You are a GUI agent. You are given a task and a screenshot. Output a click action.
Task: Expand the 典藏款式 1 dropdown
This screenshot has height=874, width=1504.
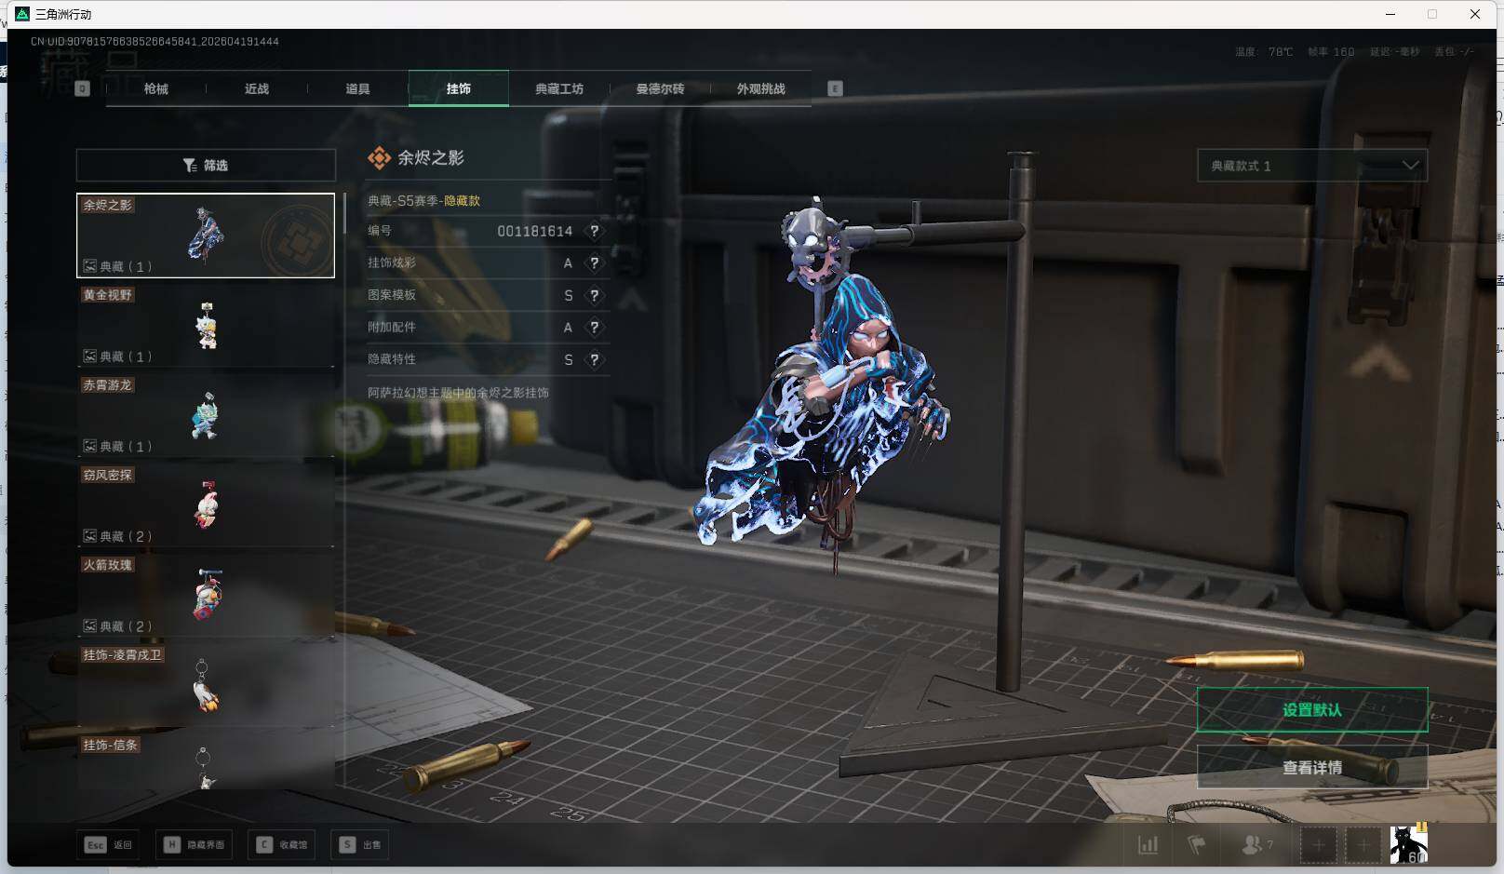pos(1311,166)
